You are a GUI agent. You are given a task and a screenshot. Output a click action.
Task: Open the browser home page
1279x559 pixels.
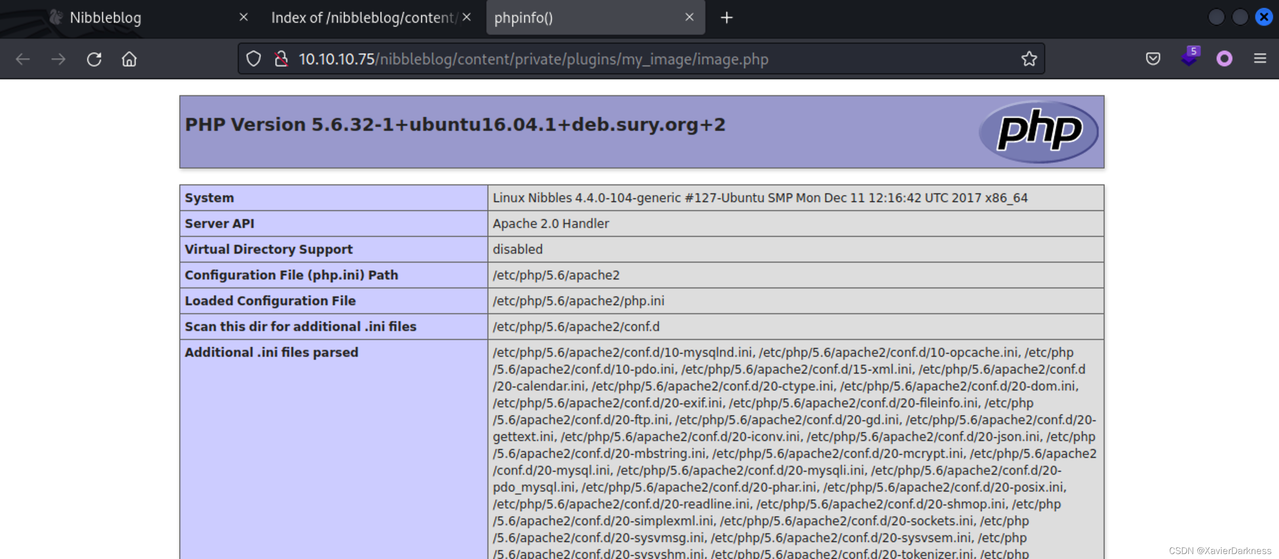pos(129,59)
